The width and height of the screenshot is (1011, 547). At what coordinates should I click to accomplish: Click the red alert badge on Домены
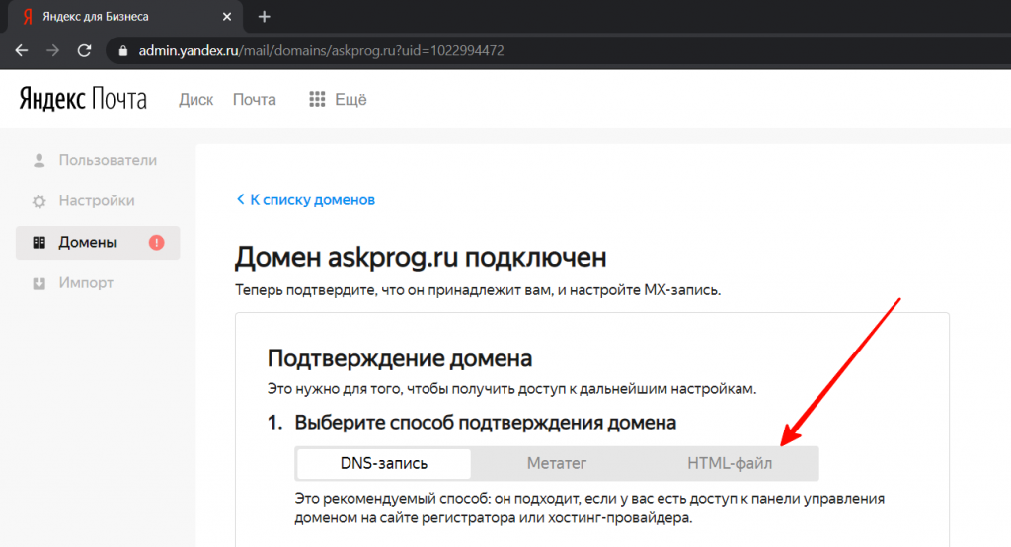[157, 243]
